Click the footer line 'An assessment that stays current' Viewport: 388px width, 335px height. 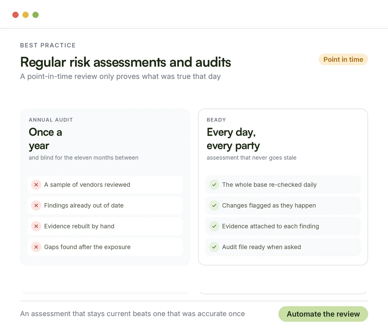pos(132,314)
